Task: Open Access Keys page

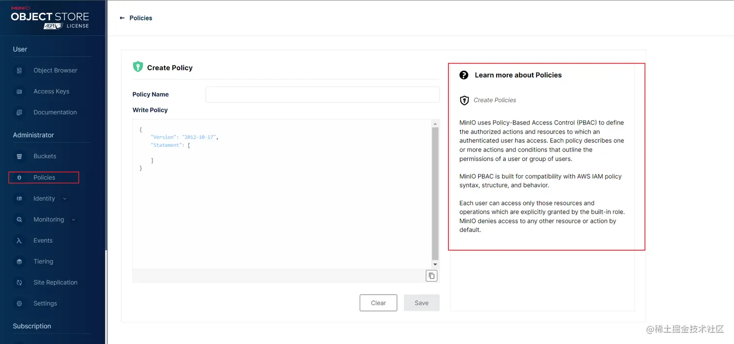Action: coord(52,91)
